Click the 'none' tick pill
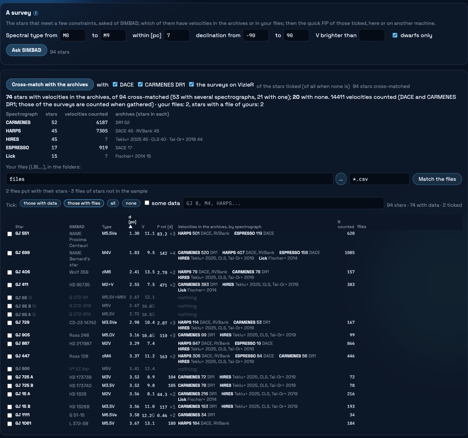This screenshot has width=468, height=438. click(x=131, y=203)
